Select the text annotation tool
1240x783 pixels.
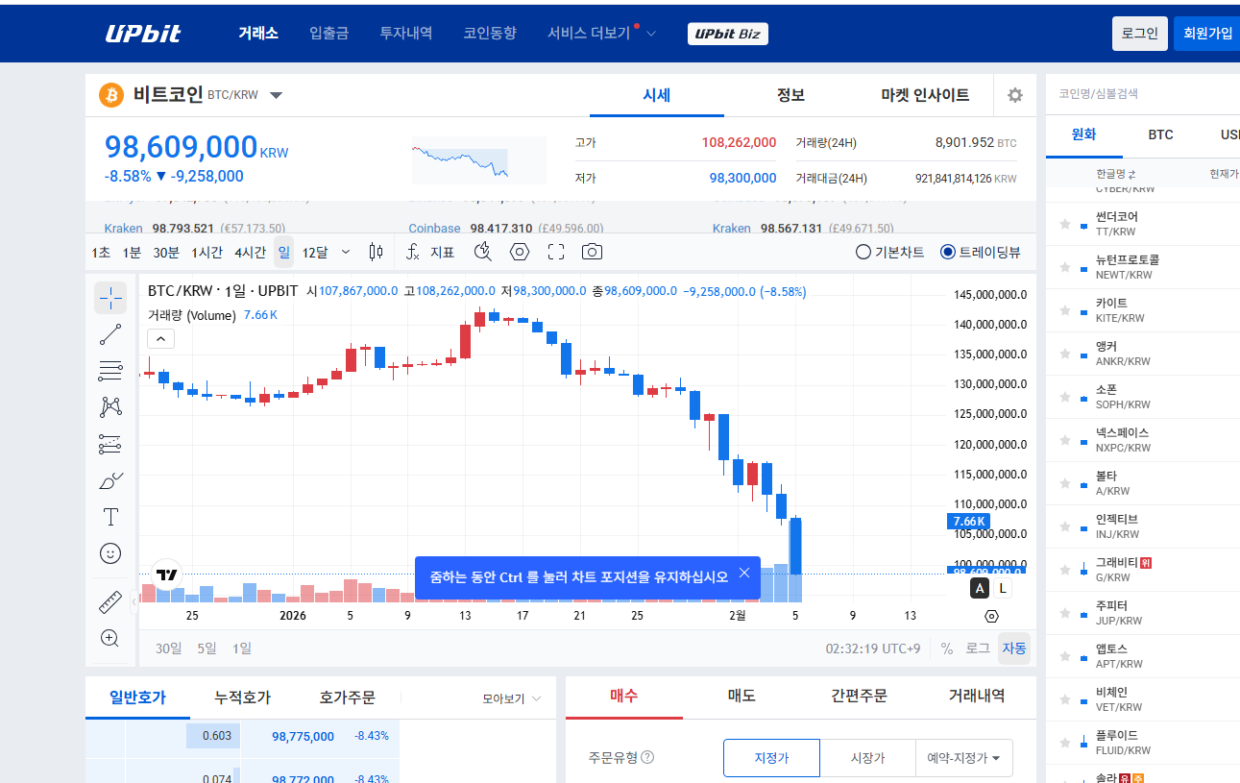click(110, 517)
